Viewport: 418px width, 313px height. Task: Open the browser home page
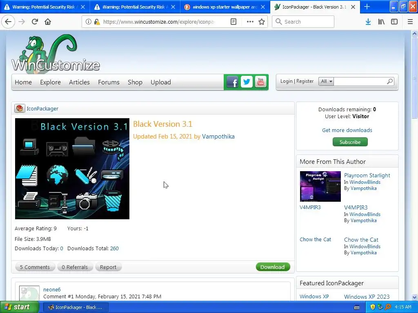pos(48,22)
